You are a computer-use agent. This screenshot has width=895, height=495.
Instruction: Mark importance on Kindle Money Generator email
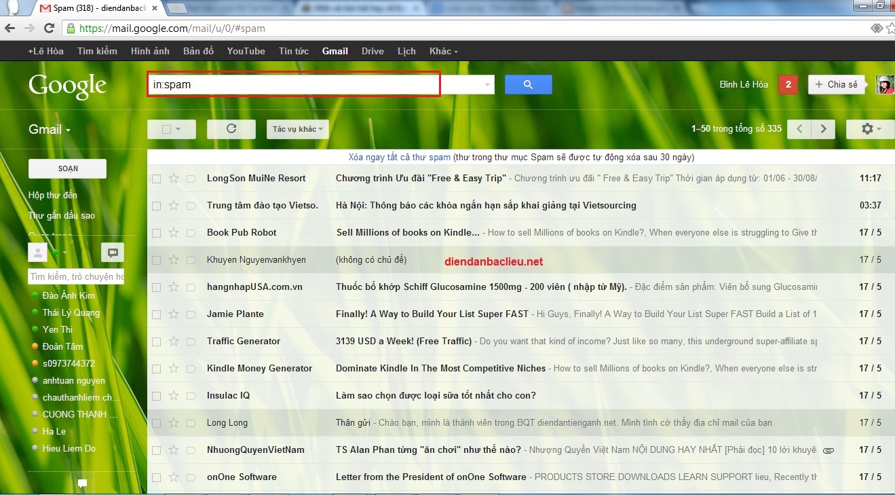[191, 369]
